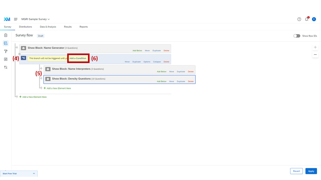Switch to the Distributions tab

(26, 27)
